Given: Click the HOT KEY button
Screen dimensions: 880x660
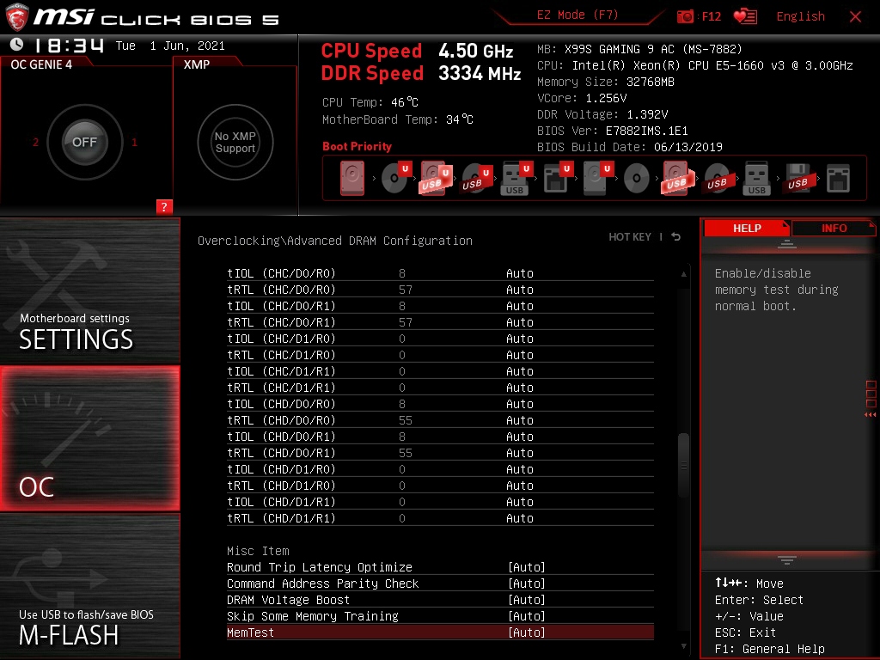Looking at the screenshot, I should tap(630, 237).
